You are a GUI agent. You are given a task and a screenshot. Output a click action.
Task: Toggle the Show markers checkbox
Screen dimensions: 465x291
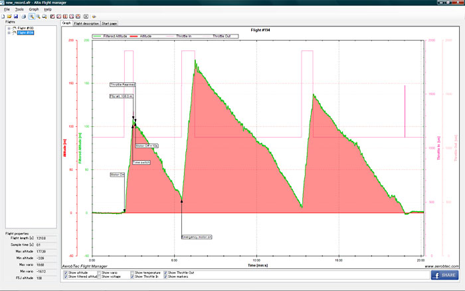tap(165, 276)
